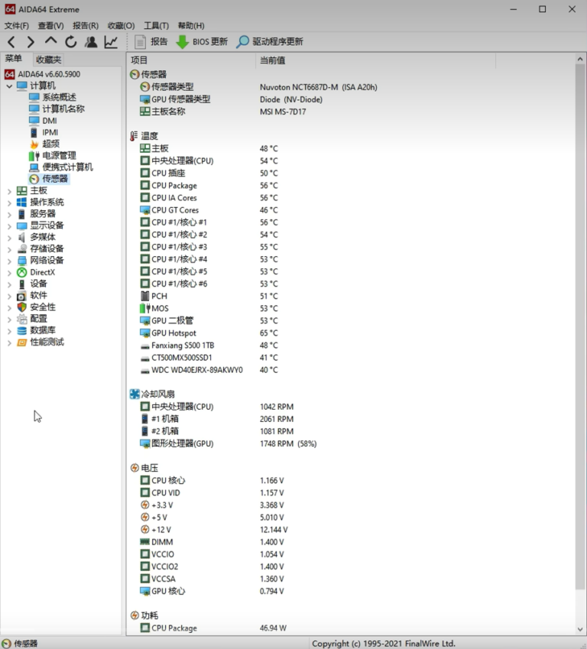Screen dimensions: 587x649
Task: Open the 查看(V) menu
Action: [x=50, y=26]
